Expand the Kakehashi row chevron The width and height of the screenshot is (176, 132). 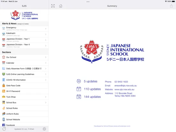46,34
